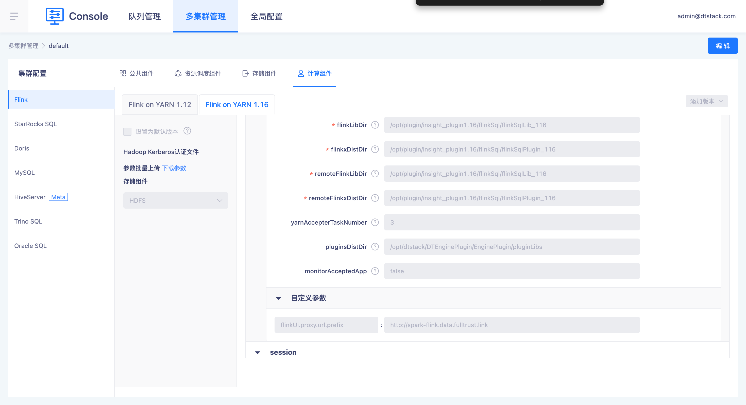Click help icon beside yarnAccepterTaskNumber
Image resolution: width=746 pixels, height=405 pixels.
[x=375, y=222]
